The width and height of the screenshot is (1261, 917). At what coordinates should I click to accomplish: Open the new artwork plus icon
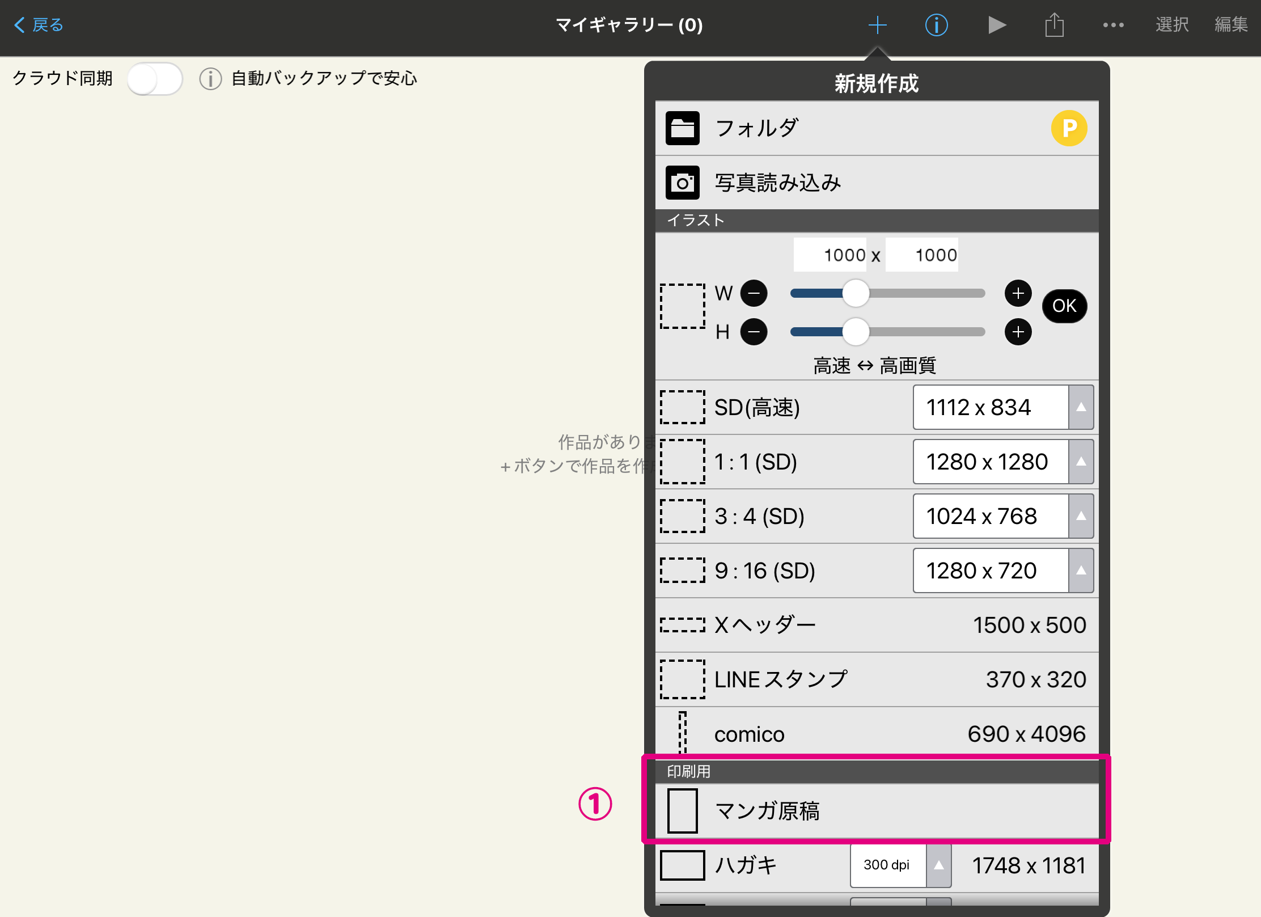(x=878, y=25)
